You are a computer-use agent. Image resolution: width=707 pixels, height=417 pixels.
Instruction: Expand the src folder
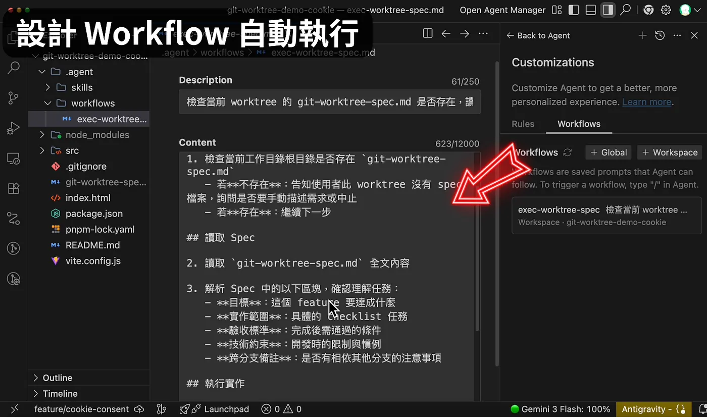point(42,150)
